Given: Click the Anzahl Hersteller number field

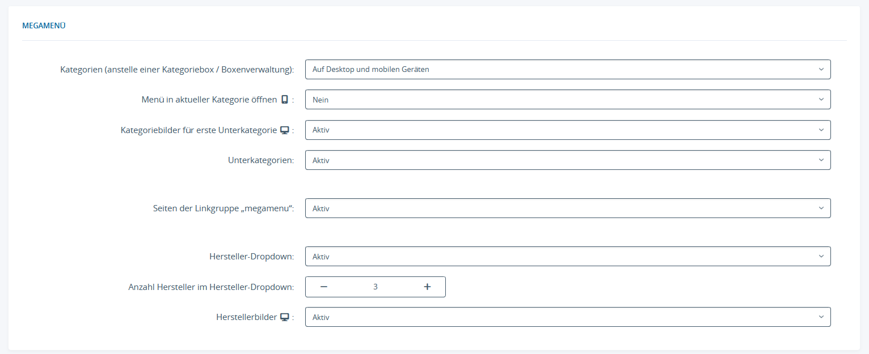Looking at the screenshot, I should (x=376, y=287).
